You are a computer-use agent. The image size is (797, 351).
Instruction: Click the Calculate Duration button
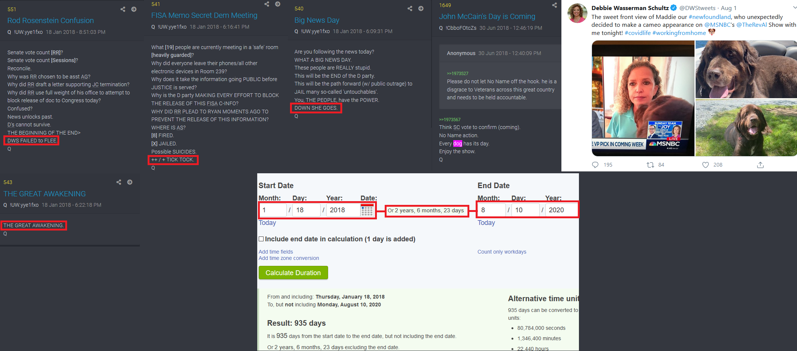click(293, 273)
